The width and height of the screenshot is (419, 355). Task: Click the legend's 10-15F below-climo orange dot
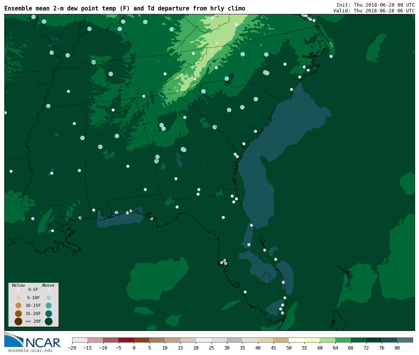pos(19,306)
